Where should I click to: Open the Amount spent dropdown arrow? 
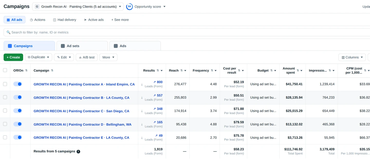tap(301, 71)
